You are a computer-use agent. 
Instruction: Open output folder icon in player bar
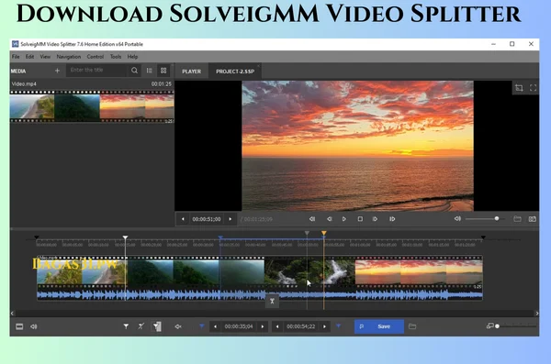point(517,219)
